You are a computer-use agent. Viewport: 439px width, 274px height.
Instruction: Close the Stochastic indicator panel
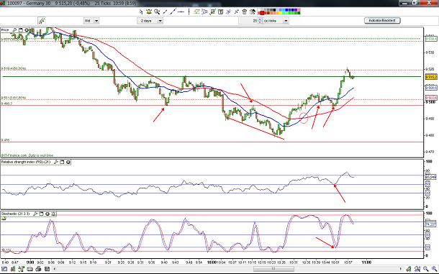pos(47,214)
